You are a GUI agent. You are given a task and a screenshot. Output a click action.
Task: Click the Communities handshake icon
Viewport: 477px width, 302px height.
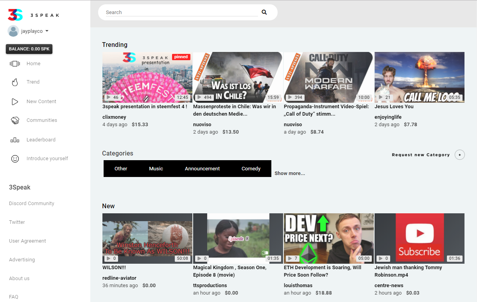(15, 120)
